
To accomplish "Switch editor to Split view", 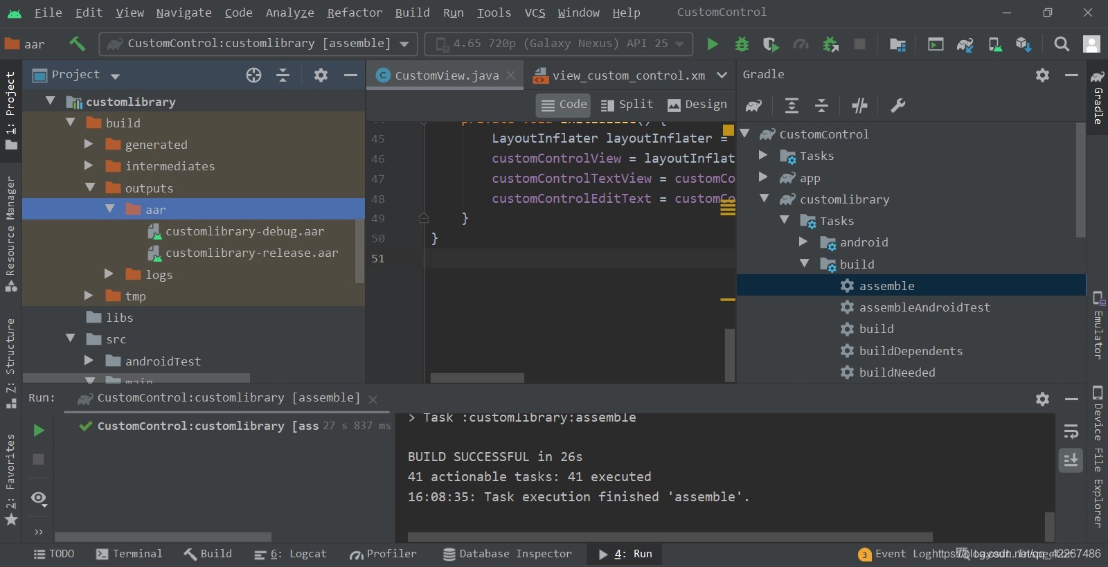I will coord(627,105).
